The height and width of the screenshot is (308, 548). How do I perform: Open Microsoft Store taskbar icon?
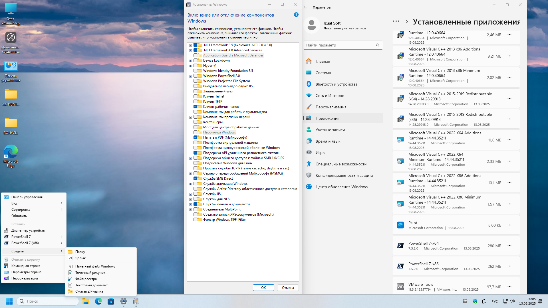point(111,301)
